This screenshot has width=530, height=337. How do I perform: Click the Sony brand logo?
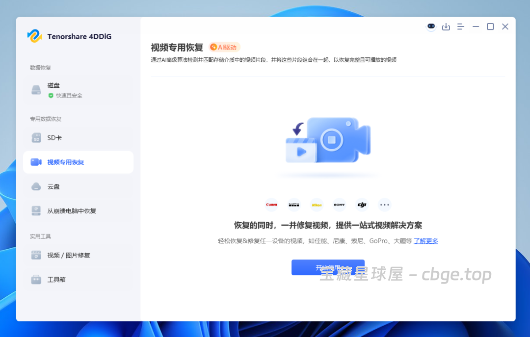coord(339,205)
